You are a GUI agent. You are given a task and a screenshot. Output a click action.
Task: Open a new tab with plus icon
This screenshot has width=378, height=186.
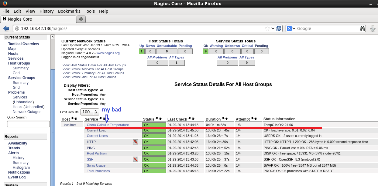coord(81,19)
